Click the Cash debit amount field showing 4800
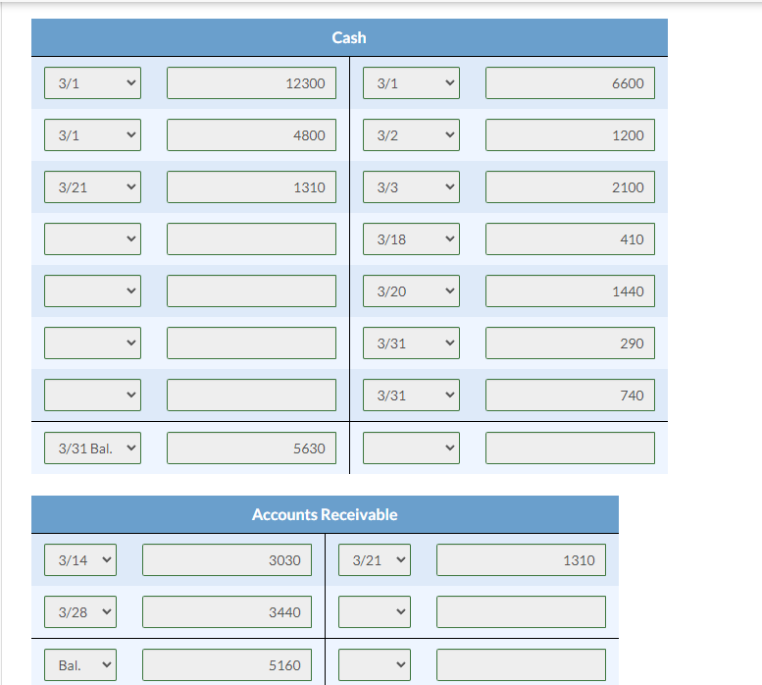Screen dimensions: 762x685 [x=251, y=135]
